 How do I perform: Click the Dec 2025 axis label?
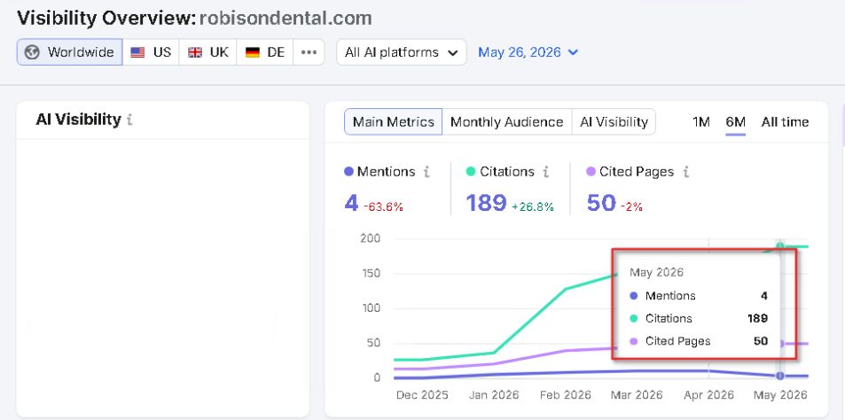(422, 395)
